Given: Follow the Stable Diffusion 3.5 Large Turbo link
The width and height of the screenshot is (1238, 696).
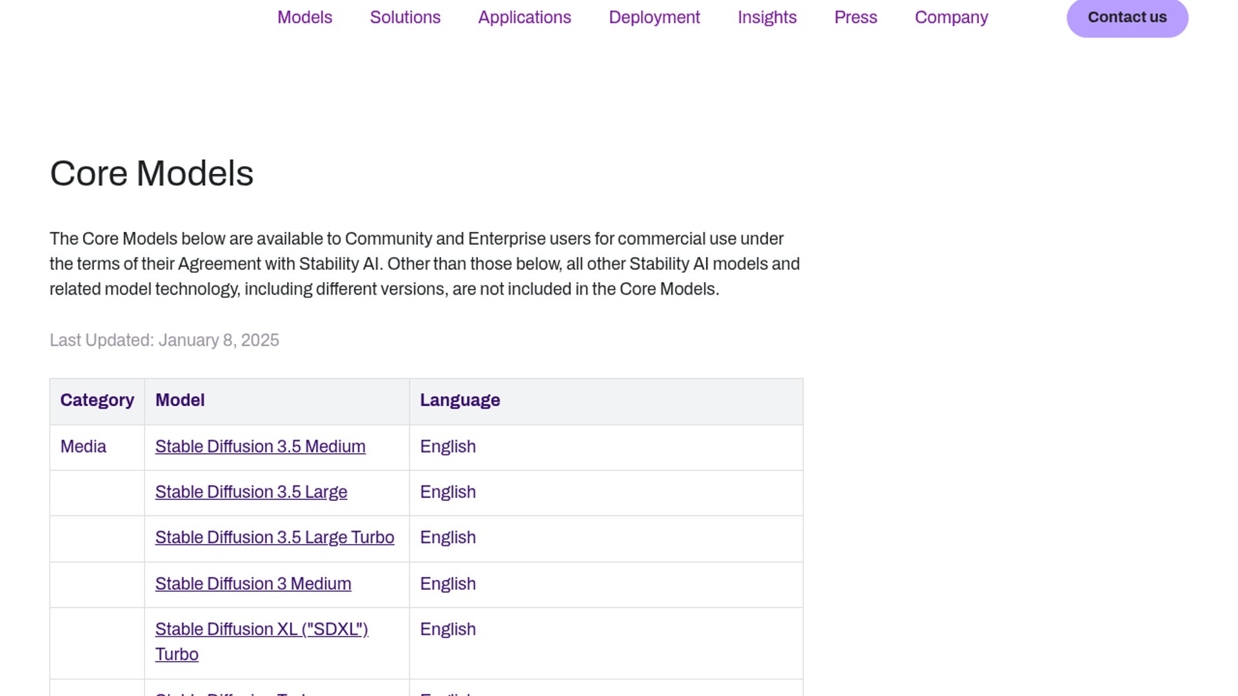Looking at the screenshot, I should (x=274, y=537).
